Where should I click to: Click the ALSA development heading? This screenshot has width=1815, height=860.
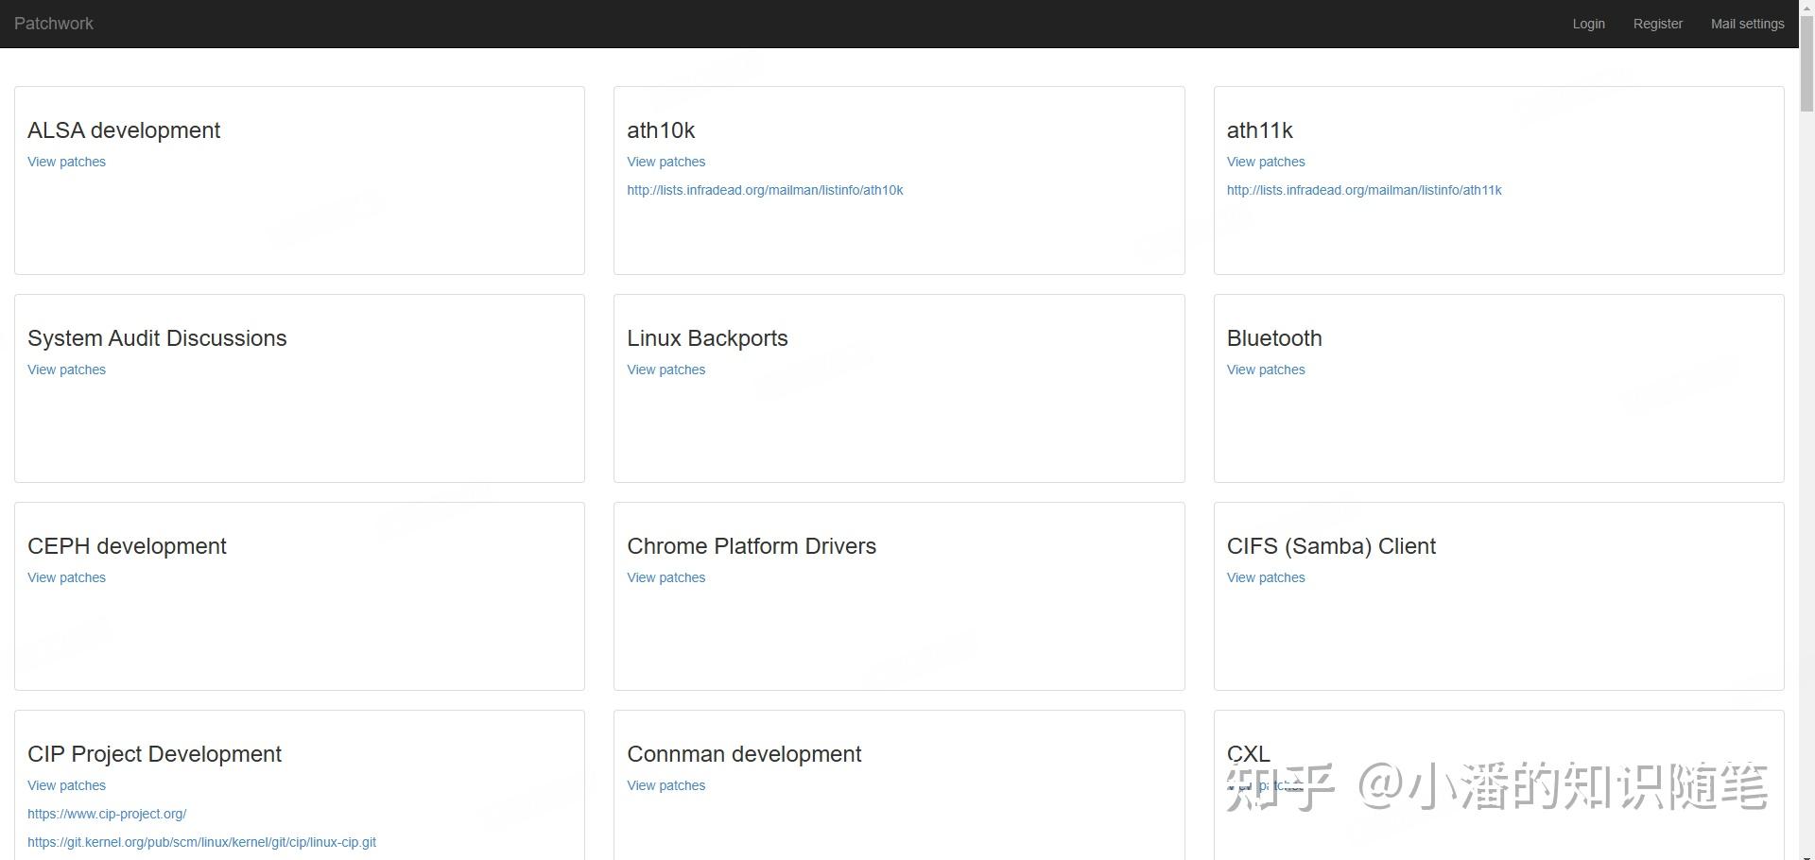pyautogui.click(x=124, y=130)
